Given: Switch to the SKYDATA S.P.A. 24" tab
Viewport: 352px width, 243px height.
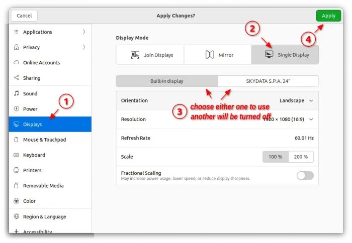Looking at the screenshot, I should (x=268, y=81).
